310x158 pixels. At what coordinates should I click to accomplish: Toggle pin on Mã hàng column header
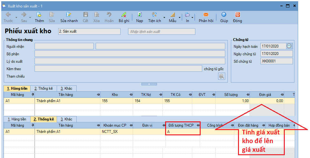click(x=33, y=95)
